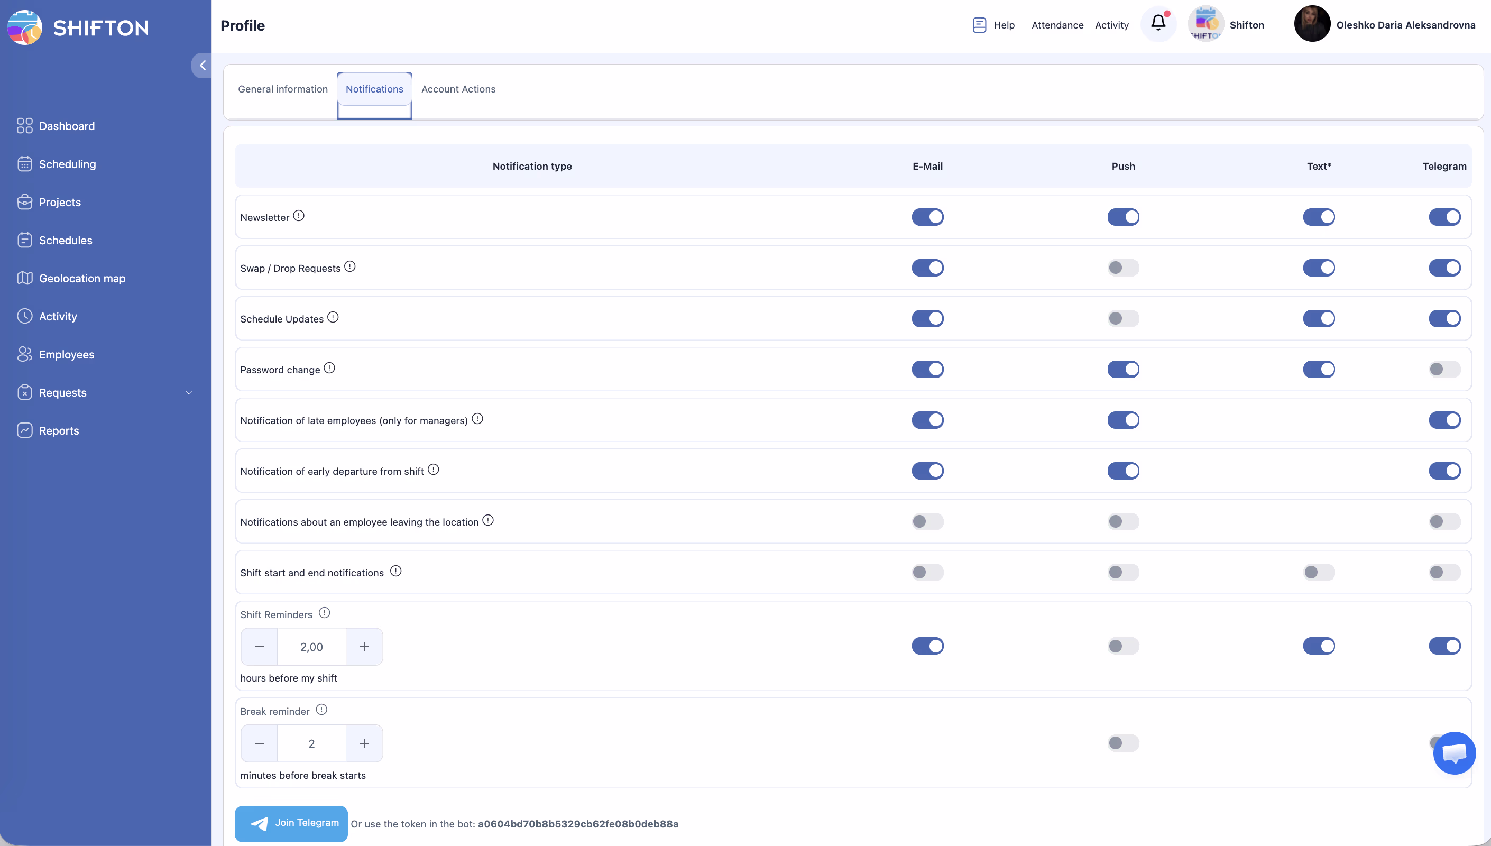Click the Join Telegram button
The width and height of the screenshot is (1491, 846).
coord(291,823)
